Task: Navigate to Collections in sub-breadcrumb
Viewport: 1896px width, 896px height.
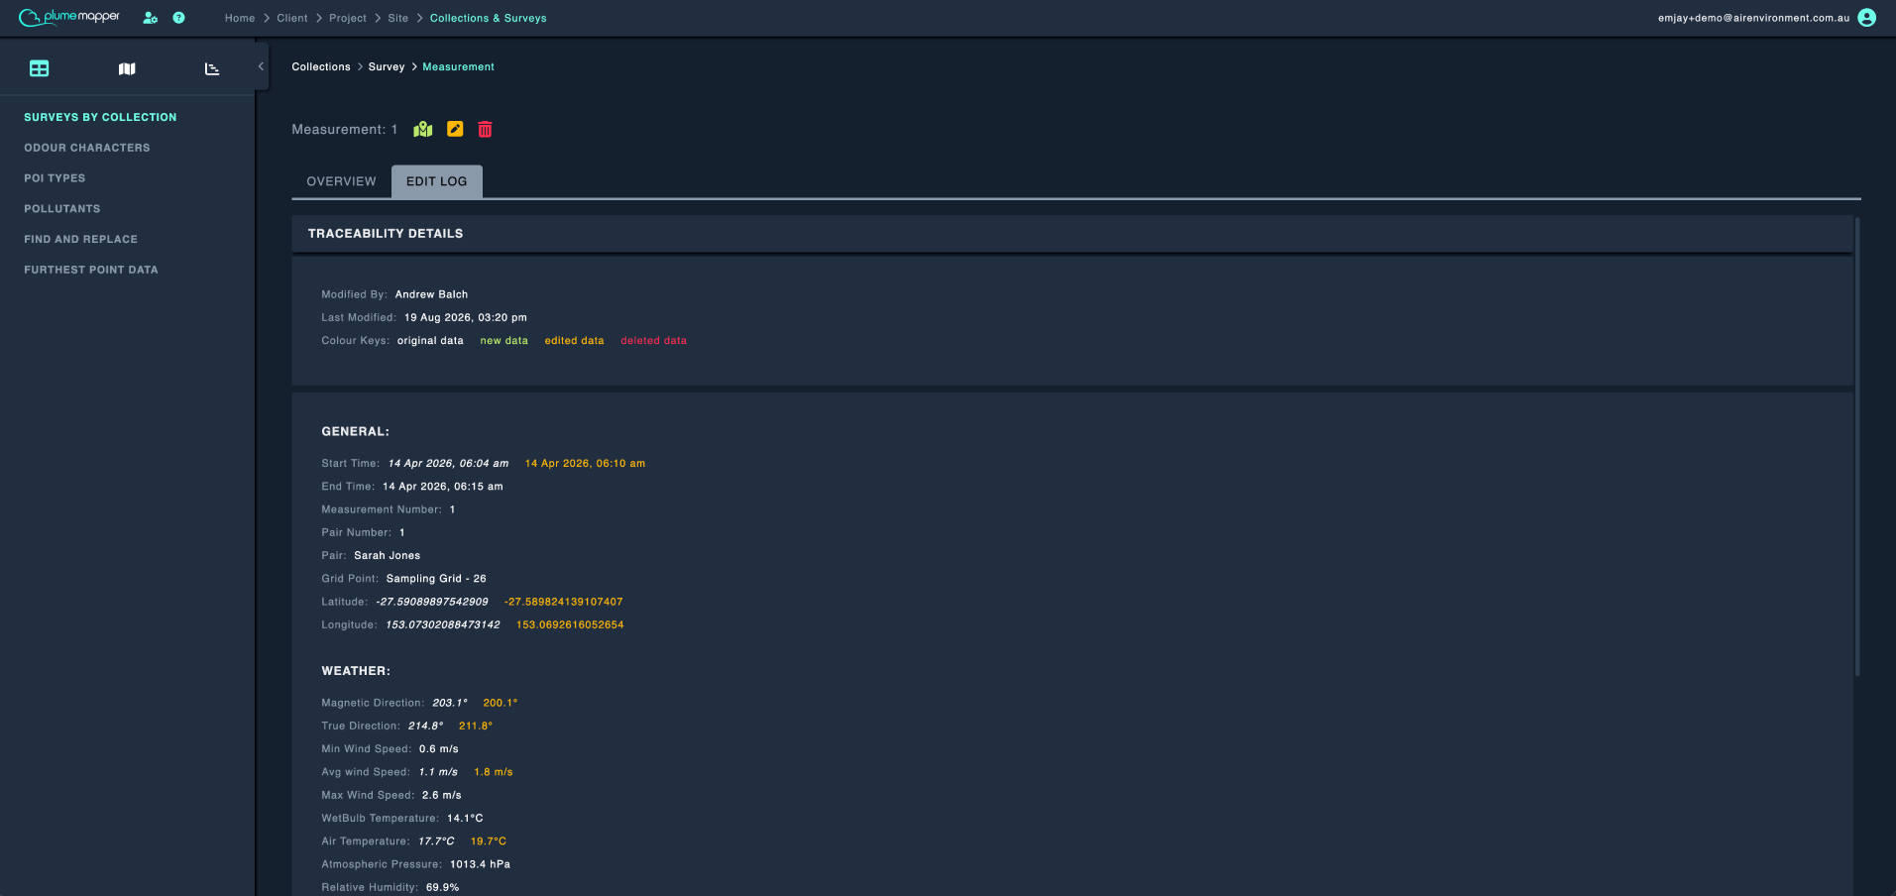Action: [321, 66]
